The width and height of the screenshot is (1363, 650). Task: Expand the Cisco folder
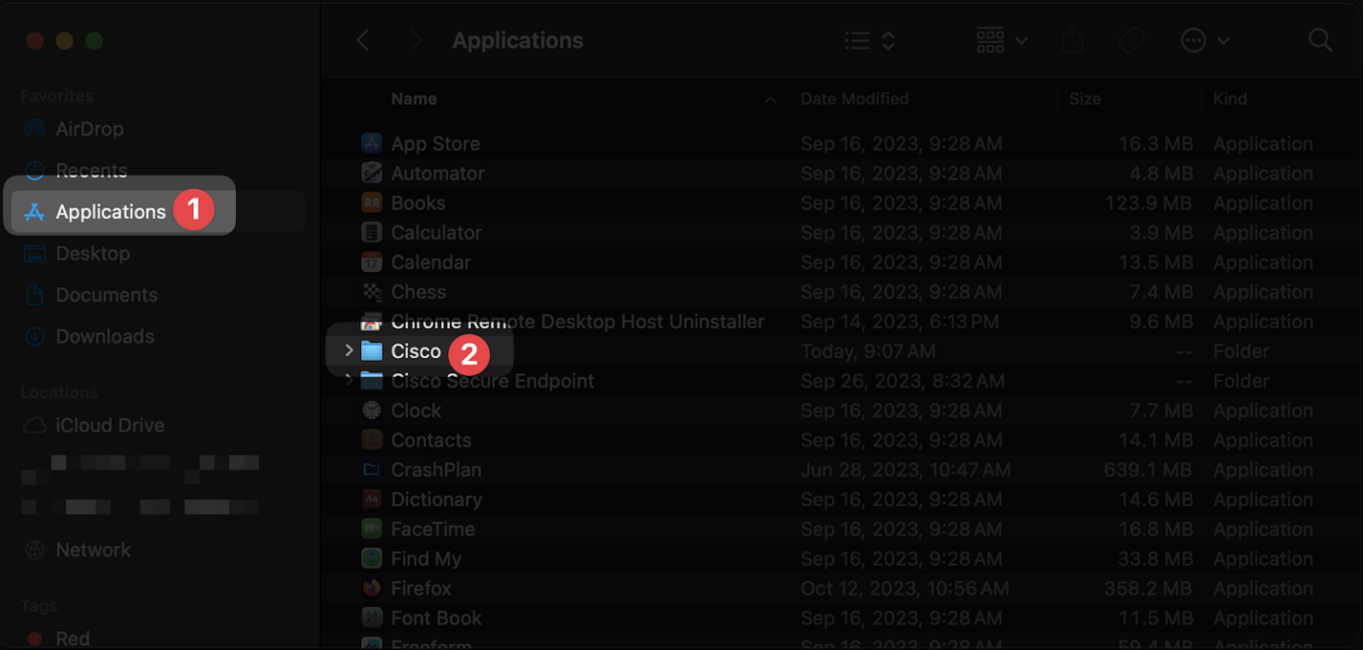(348, 350)
